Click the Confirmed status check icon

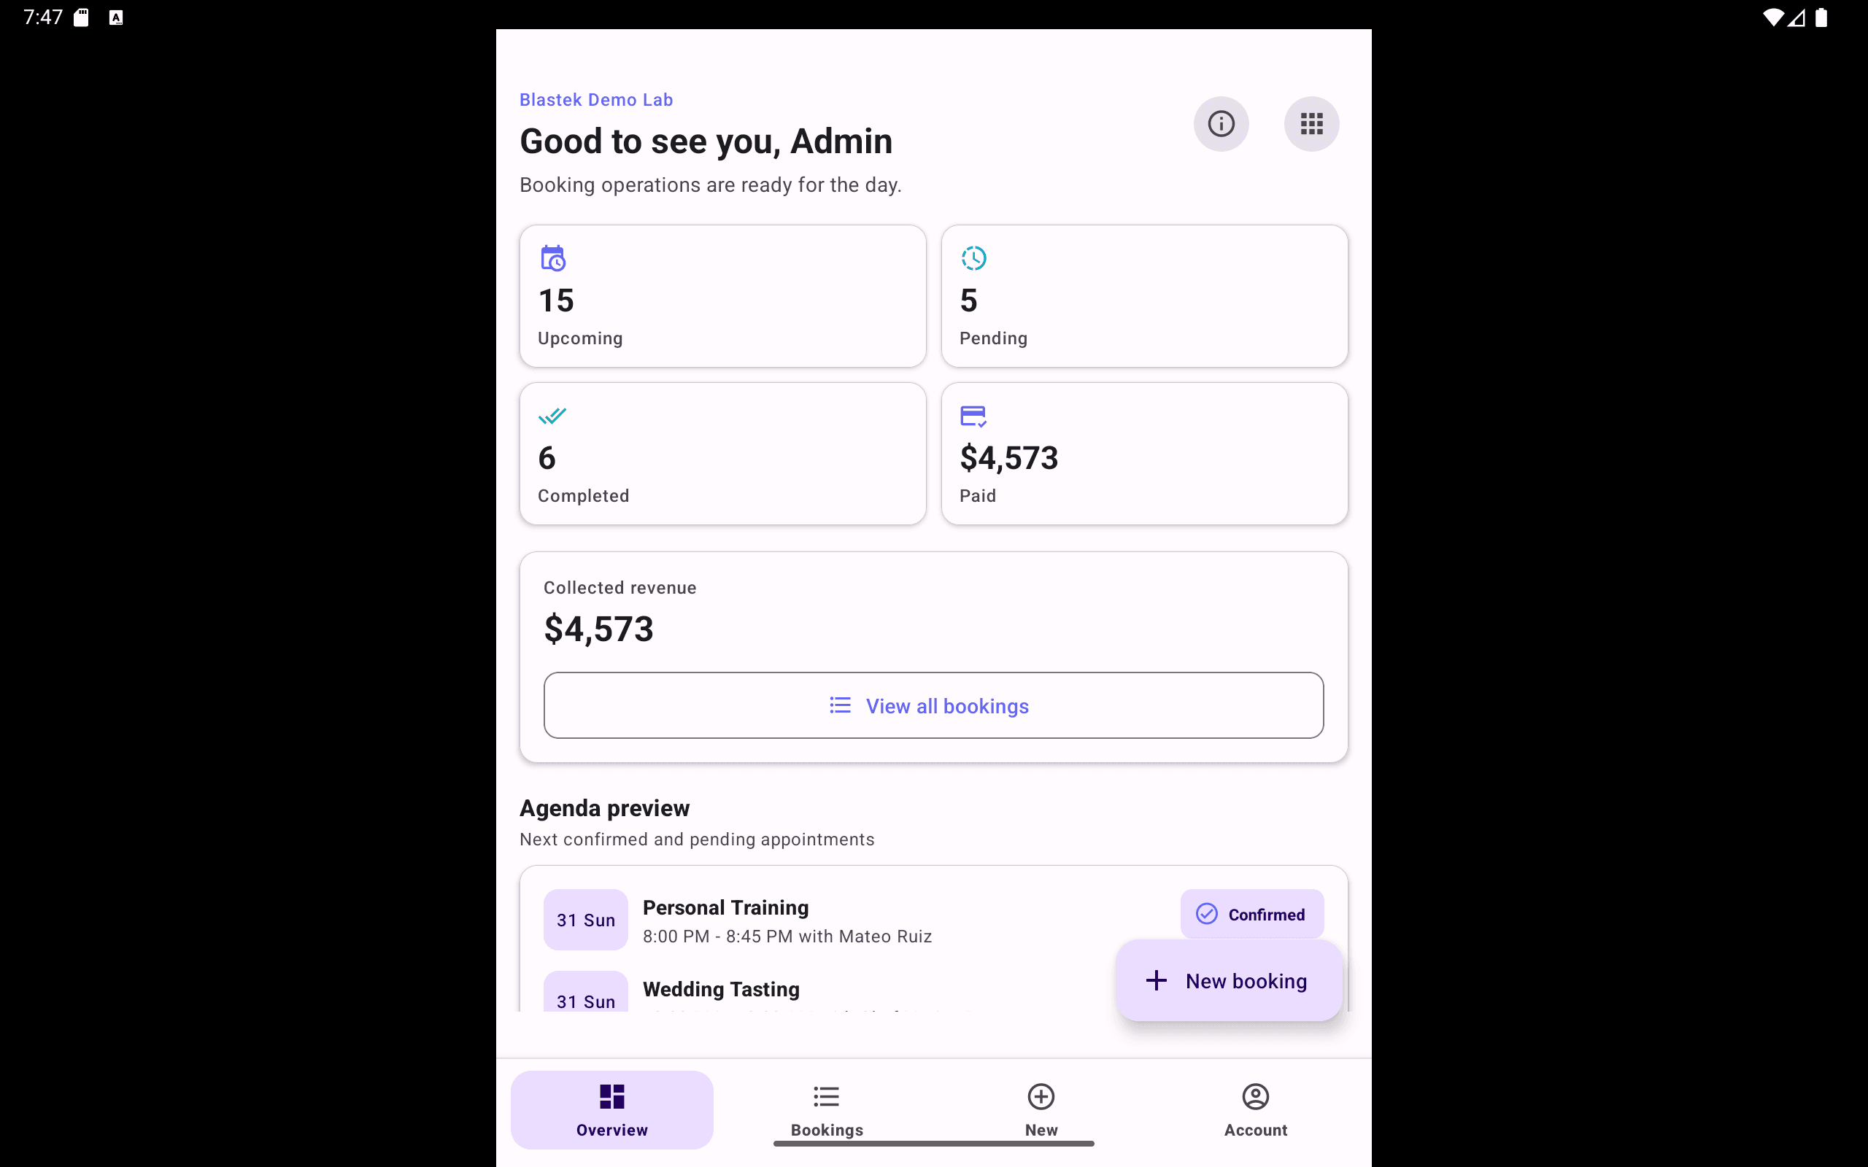click(1206, 914)
